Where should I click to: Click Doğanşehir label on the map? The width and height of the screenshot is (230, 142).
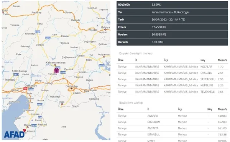click(90, 41)
